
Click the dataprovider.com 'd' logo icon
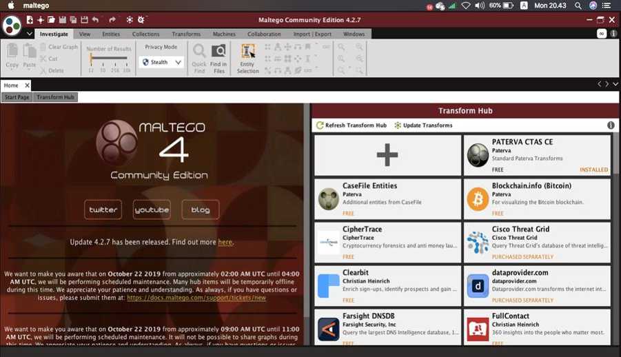coord(478,286)
